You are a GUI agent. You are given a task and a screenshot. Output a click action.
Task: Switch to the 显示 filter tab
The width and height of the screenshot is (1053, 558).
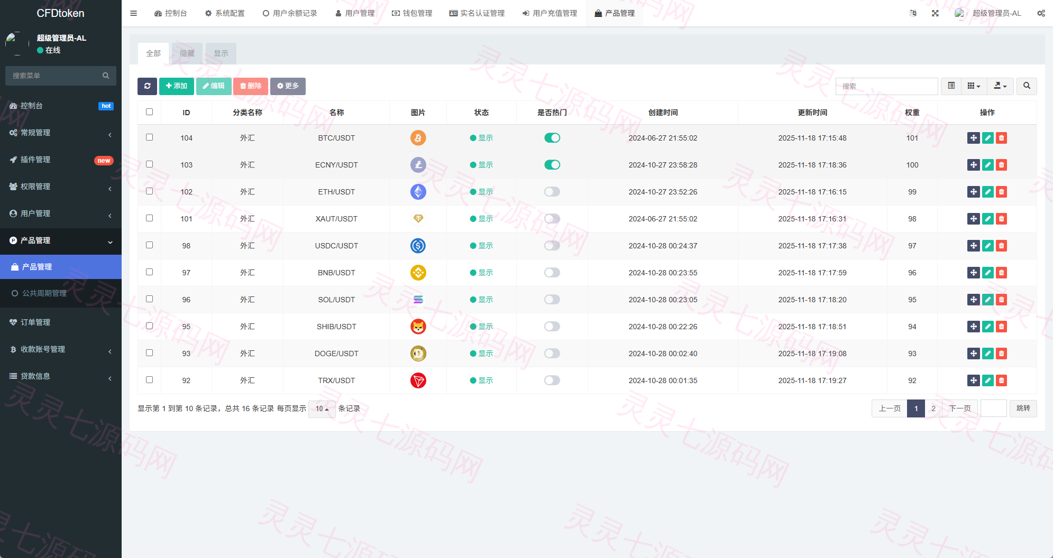click(x=221, y=53)
